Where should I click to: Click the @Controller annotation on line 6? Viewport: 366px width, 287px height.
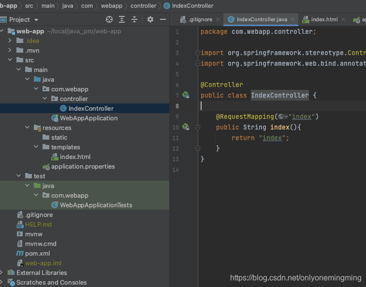pyautogui.click(x=222, y=85)
